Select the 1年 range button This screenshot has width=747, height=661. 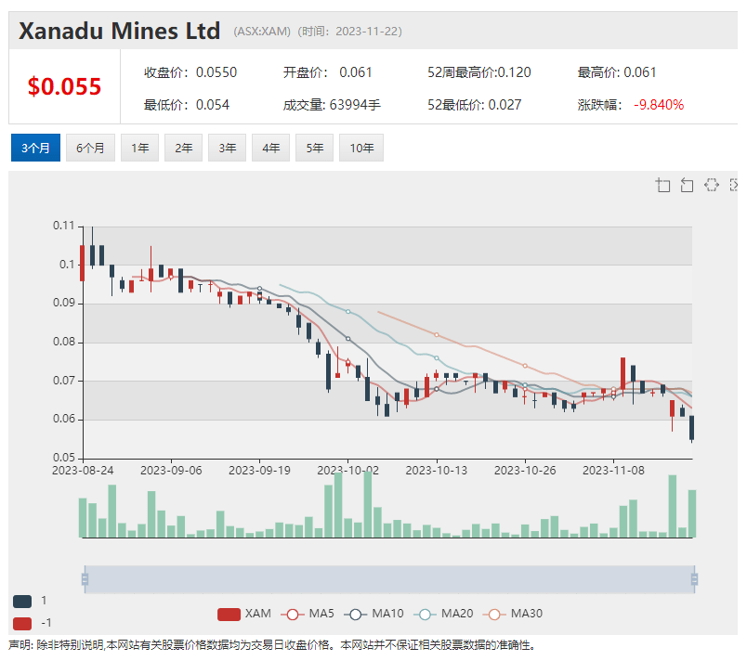click(139, 148)
